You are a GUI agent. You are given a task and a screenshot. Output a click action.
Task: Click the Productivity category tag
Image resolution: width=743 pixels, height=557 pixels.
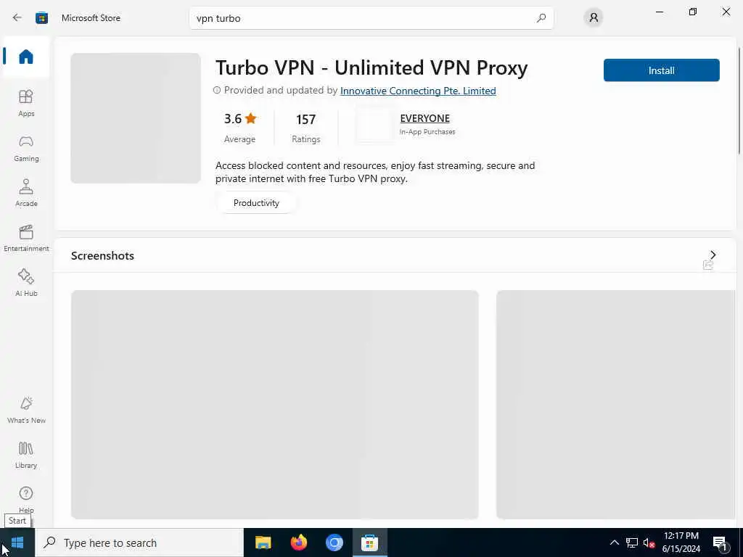(x=256, y=203)
